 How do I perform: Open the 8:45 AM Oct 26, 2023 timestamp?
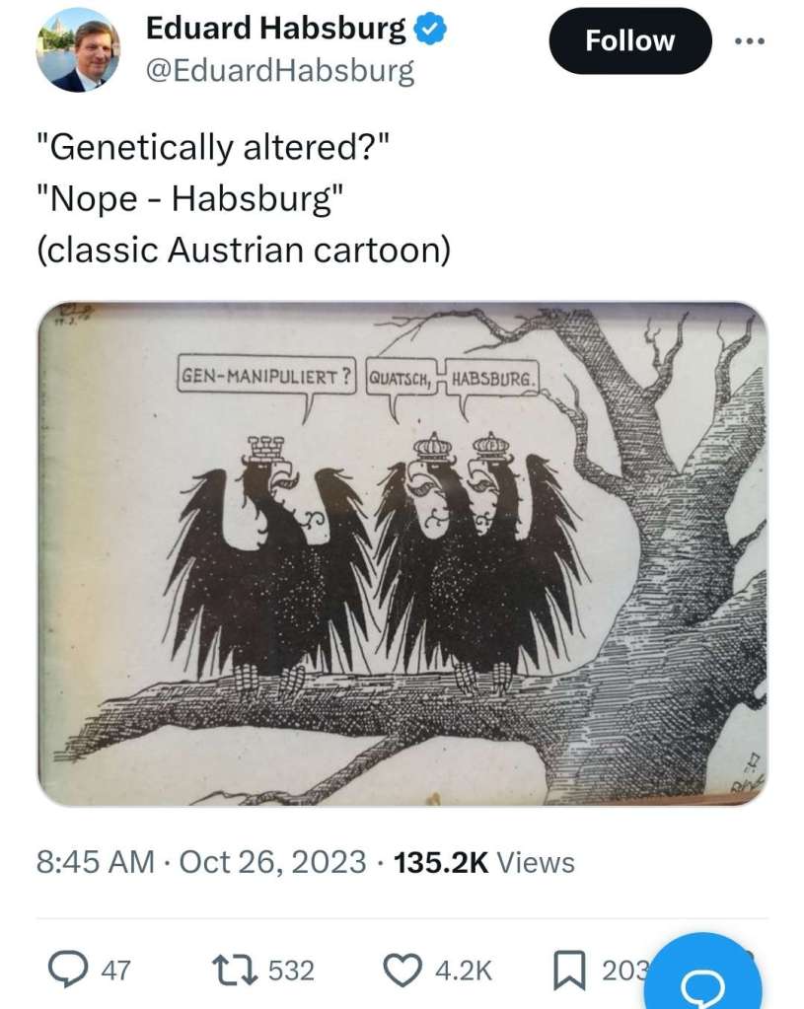[x=201, y=862]
